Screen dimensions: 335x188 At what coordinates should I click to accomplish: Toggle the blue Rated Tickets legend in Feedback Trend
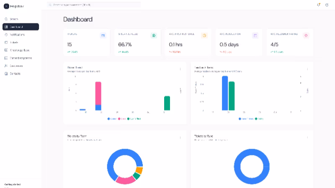246,119
